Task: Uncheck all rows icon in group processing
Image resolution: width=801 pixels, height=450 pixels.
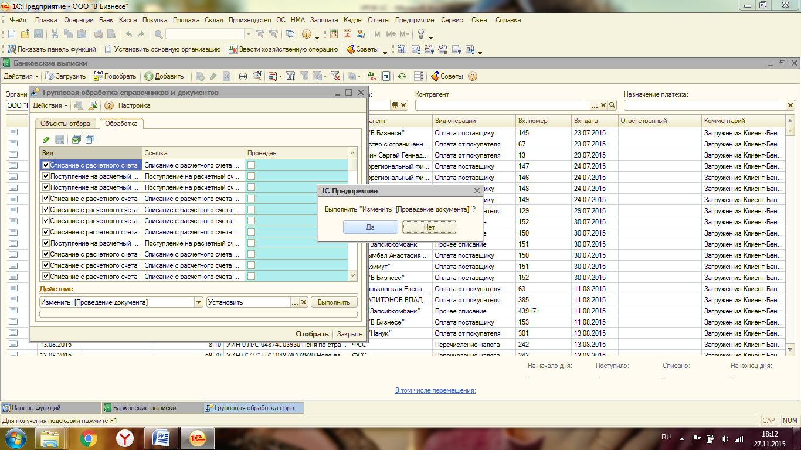Action: [90, 139]
